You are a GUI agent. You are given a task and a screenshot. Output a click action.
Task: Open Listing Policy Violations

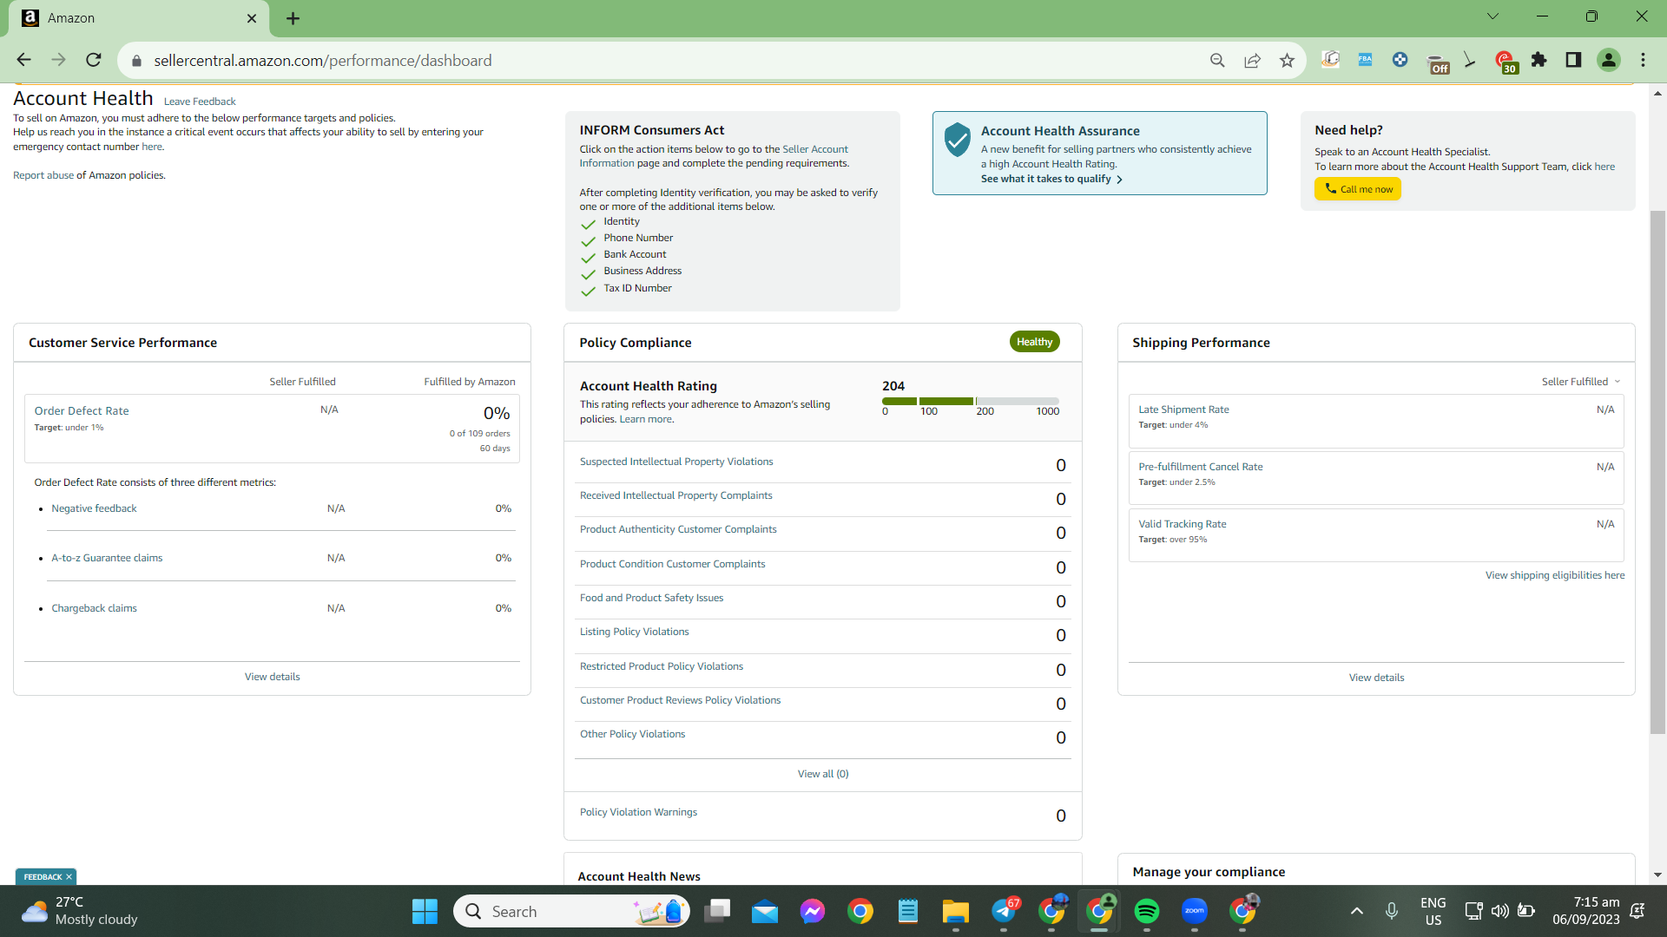635,632
